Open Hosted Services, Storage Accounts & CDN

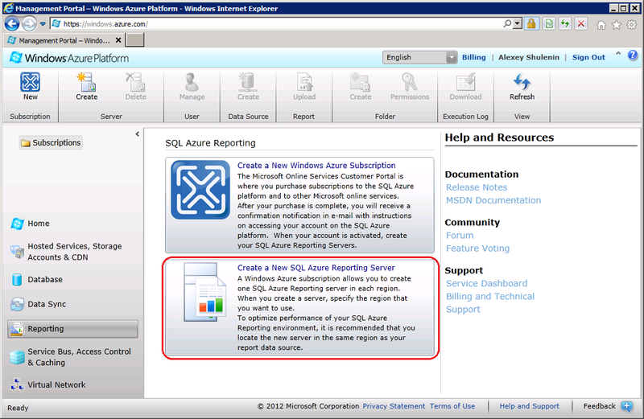tap(72, 252)
